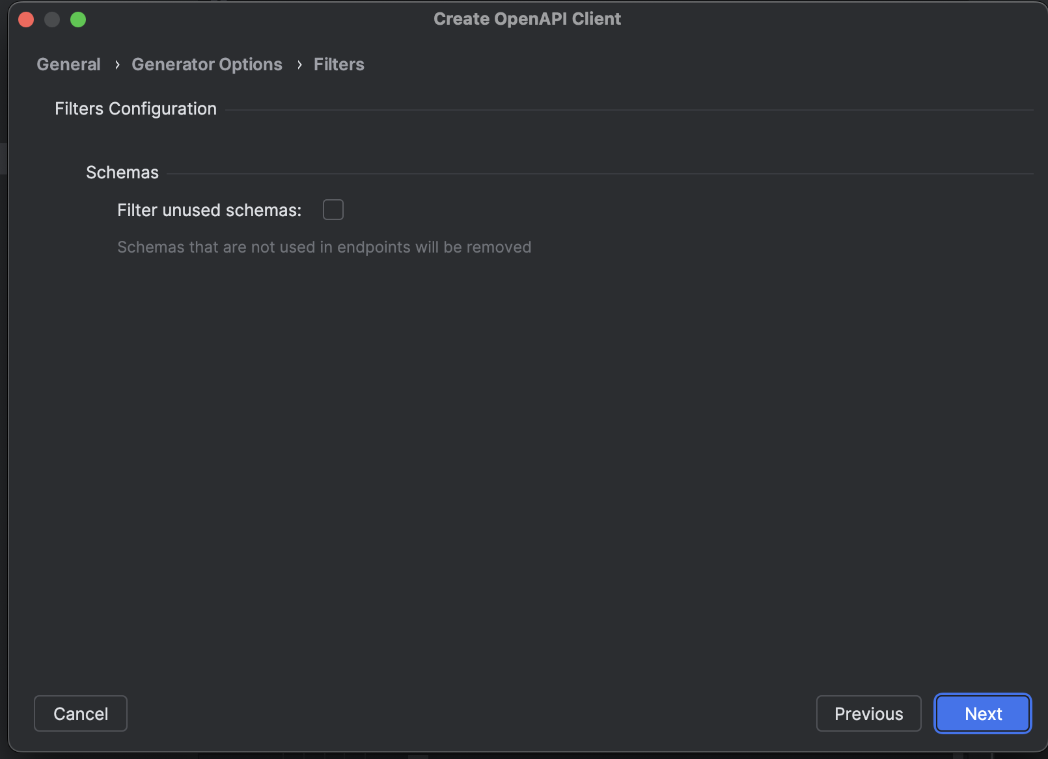Open the Generator Options breadcrumb step
This screenshot has width=1048, height=759.
pos(207,64)
